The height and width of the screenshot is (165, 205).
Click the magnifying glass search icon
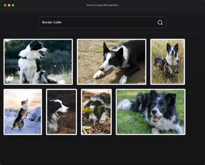pyautogui.click(x=160, y=22)
